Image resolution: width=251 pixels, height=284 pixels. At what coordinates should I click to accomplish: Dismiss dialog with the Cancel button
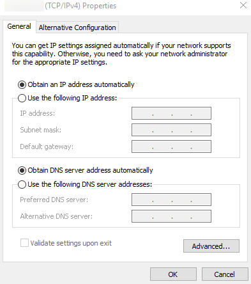(225, 274)
